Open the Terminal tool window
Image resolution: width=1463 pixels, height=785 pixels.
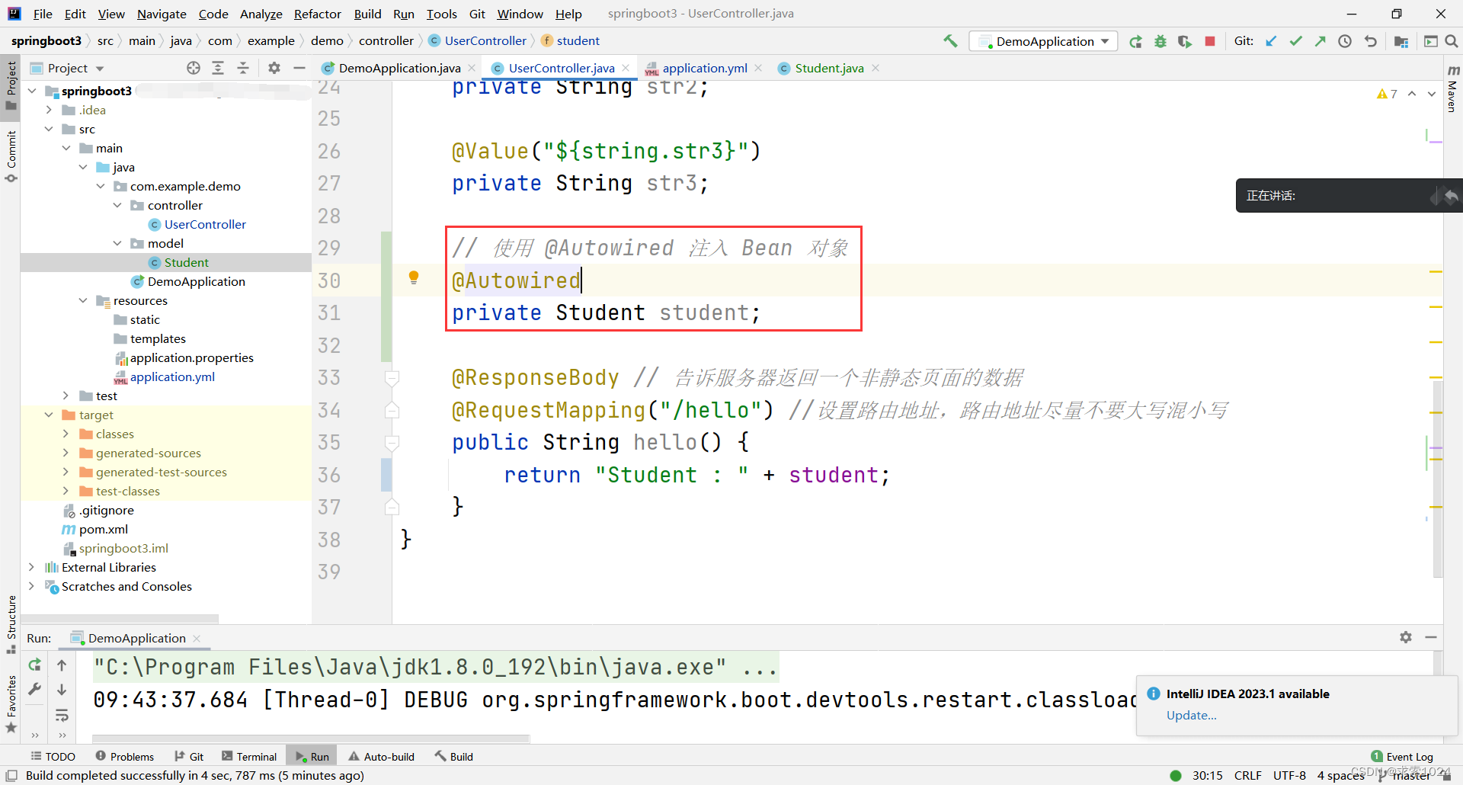pyautogui.click(x=249, y=756)
